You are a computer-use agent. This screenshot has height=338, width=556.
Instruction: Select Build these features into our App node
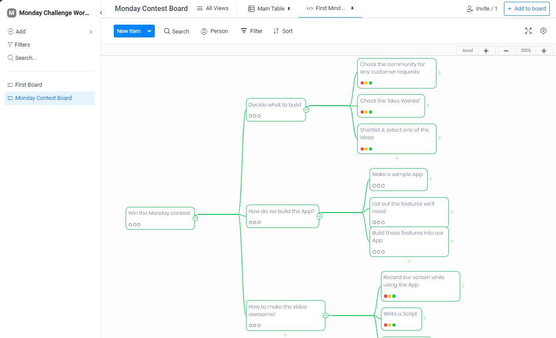click(409, 242)
